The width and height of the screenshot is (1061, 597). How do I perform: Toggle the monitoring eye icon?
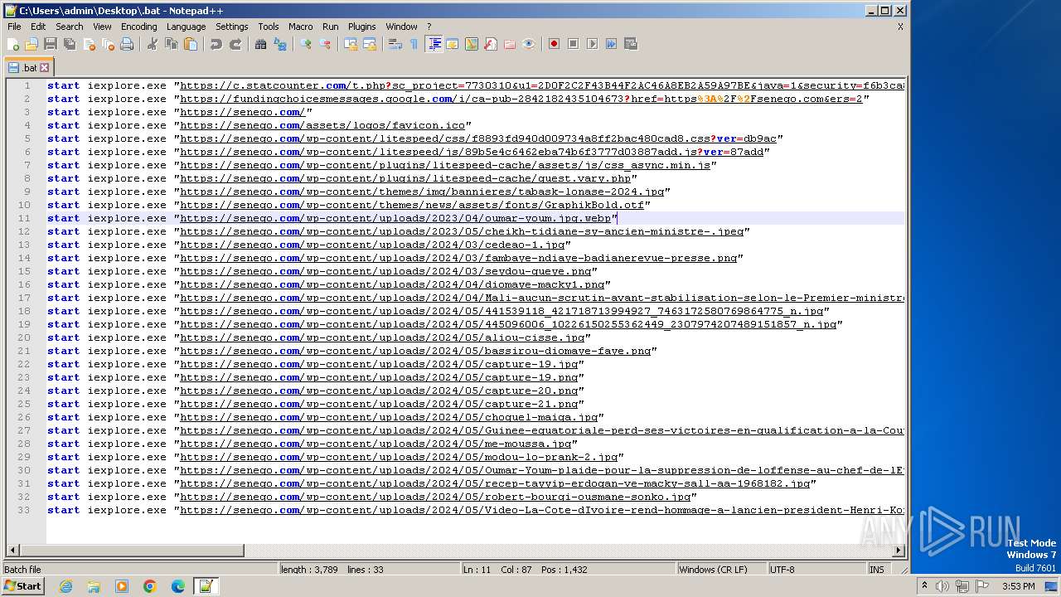pos(529,44)
